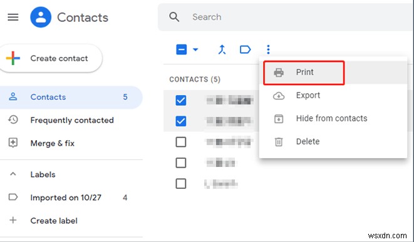Viewport: 414px width, 242px height.
Task: Collapse the Labels section chevron
Action: tap(13, 174)
